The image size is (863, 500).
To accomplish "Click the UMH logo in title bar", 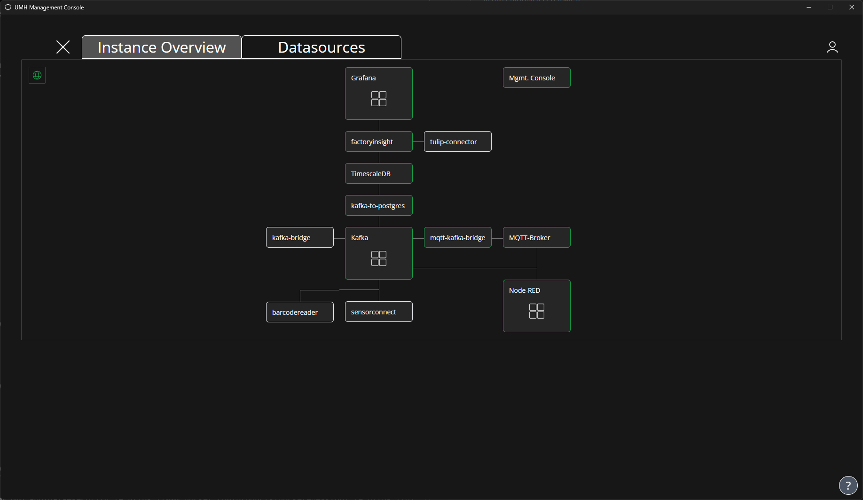I will (x=8, y=8).
